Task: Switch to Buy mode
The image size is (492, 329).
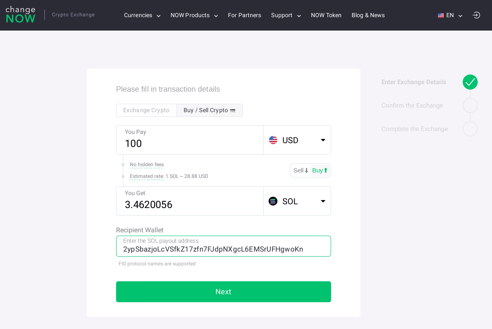Action: pyautogui.click(x=320, y=170)
